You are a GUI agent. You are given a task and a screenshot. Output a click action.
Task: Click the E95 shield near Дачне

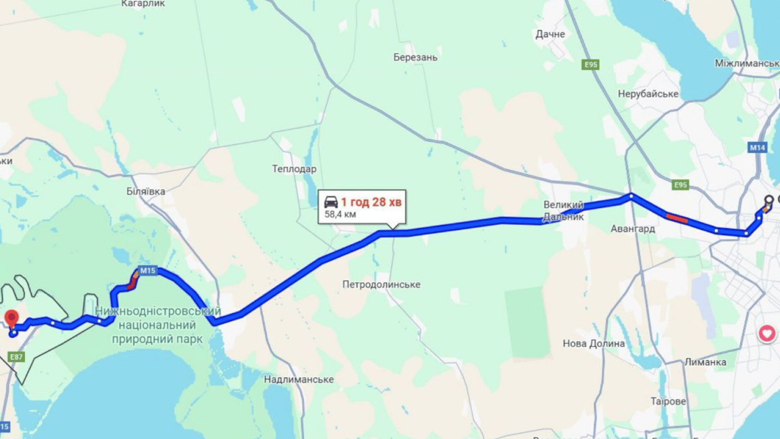[x=591, y=65]
